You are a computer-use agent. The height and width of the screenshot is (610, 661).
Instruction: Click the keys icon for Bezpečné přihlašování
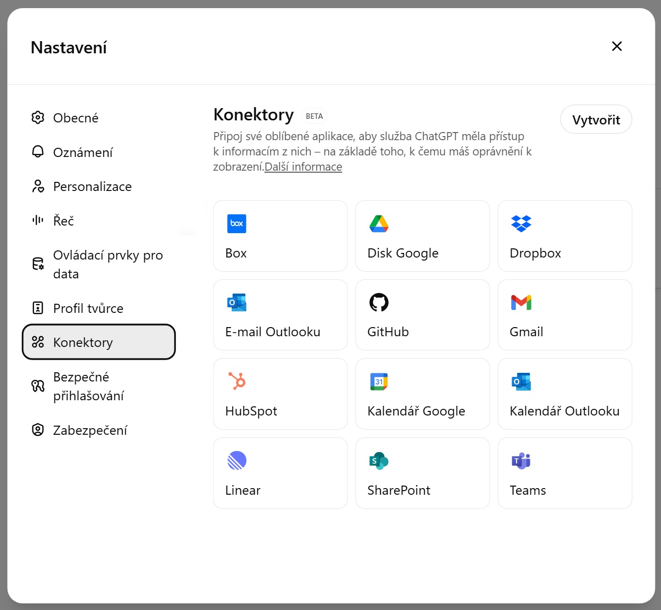[x=38, y=386]
